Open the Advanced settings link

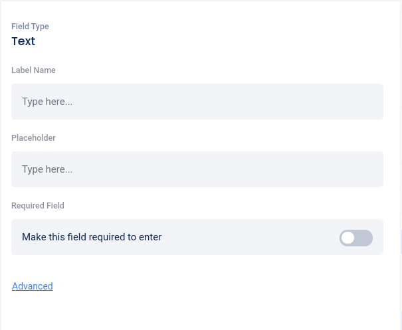(x=33, y=286)
